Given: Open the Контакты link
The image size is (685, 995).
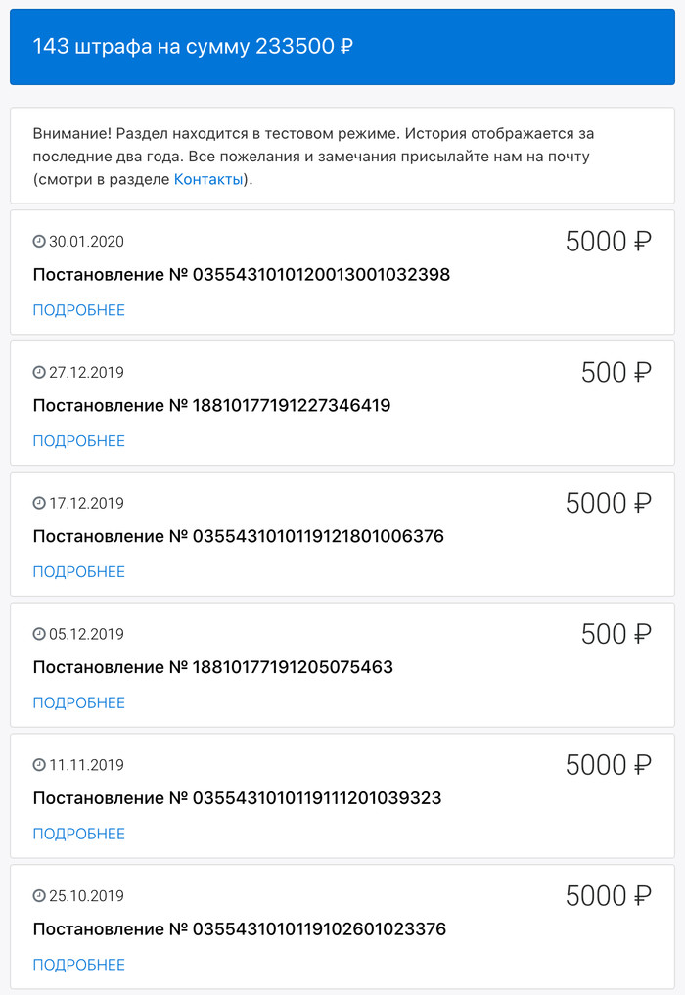Looking at the screenshot, I should click(208, 179).
